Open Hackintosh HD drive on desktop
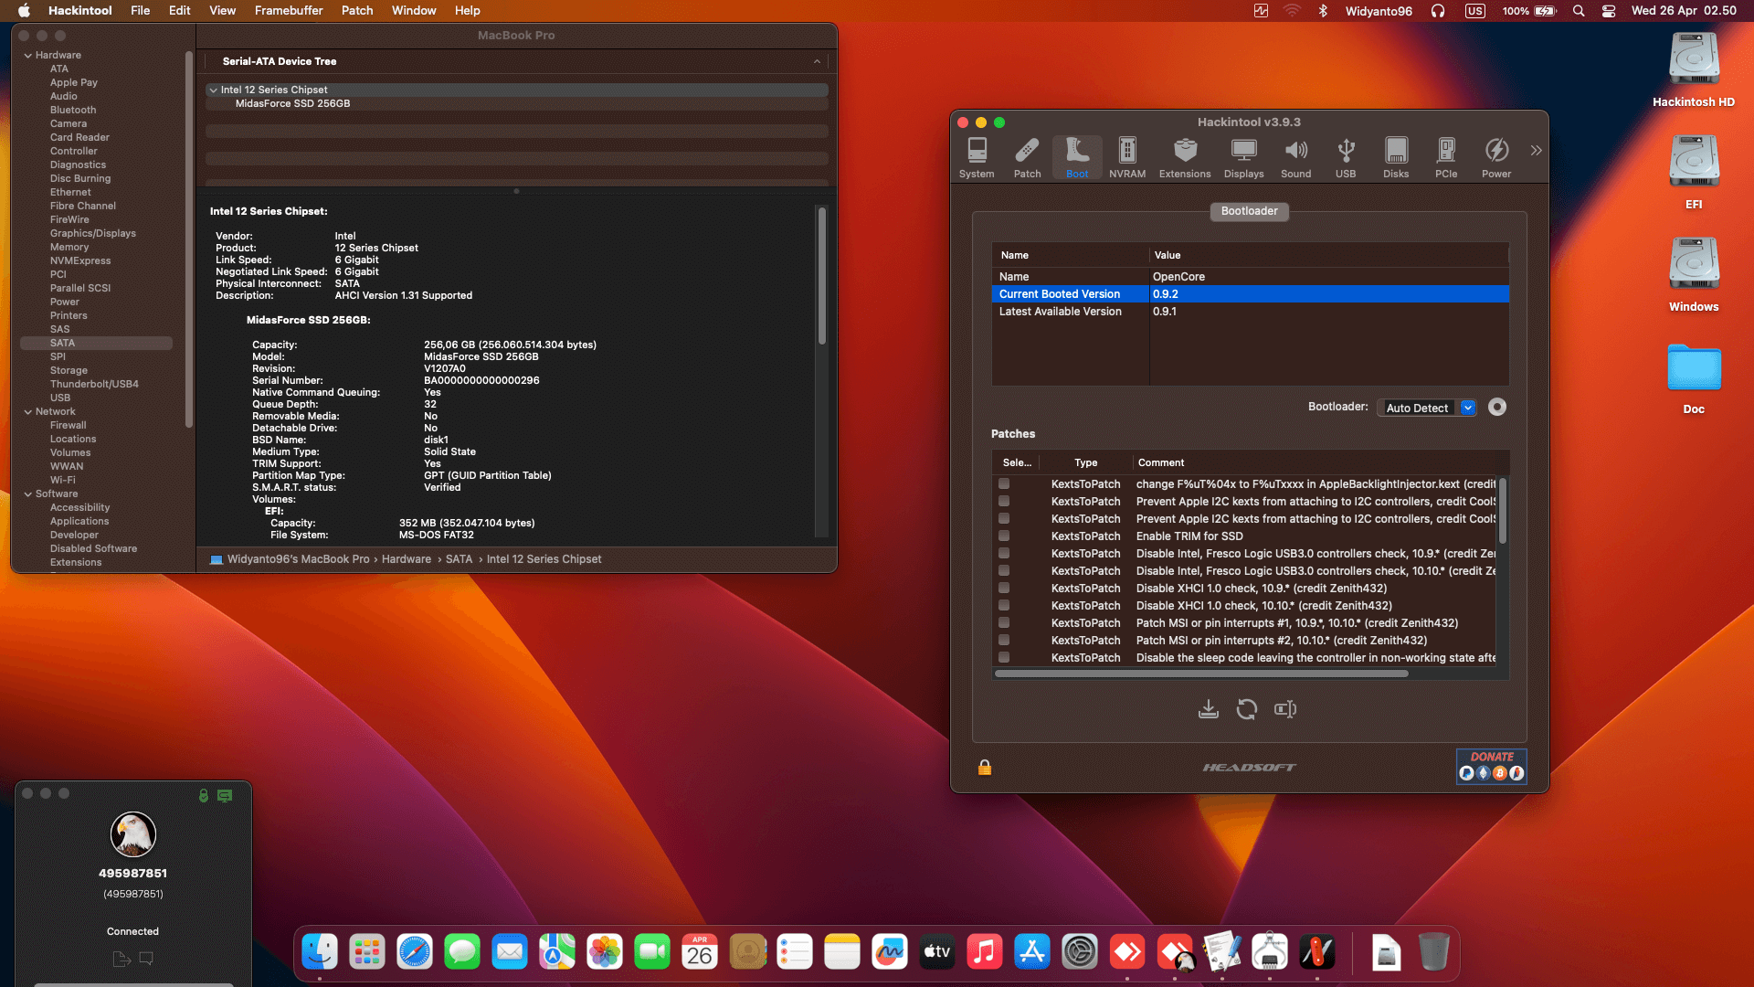Image resolution: width=1754 pixels, height=987 pixels. 1693,70
